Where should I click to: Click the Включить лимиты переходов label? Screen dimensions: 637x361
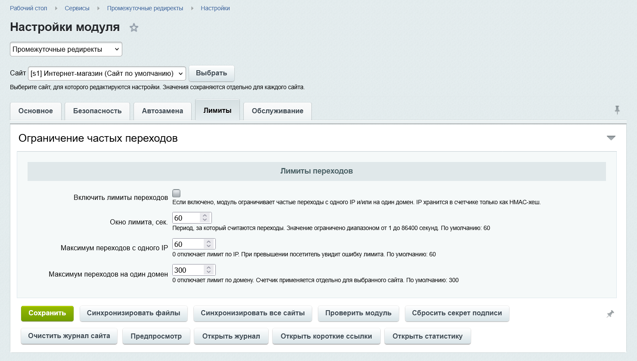121,197
